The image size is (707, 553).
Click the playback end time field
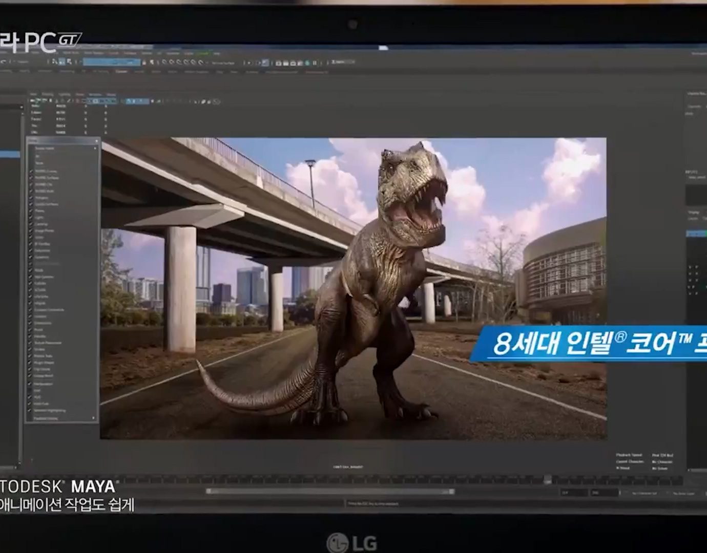(574, 493)
